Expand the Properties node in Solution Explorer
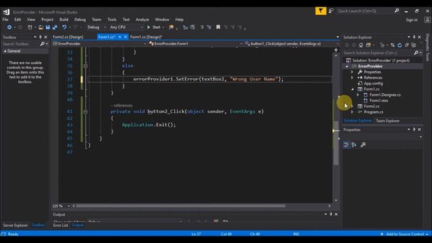Image resolution: width=432 pixels, height=243 pixels. 352,72
